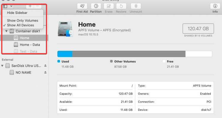Click the Available 21.41 GB row
Image resolution: width=222 pixels, height=118 pixels.
click(96, 102)
